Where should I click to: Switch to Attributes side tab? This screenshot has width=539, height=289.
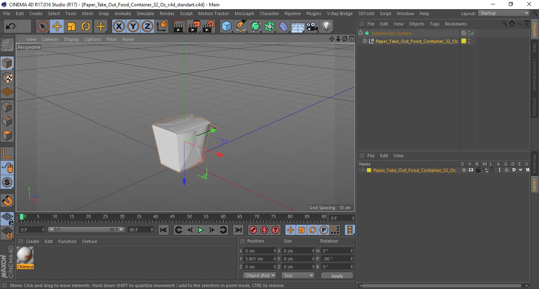coord(535,164)
